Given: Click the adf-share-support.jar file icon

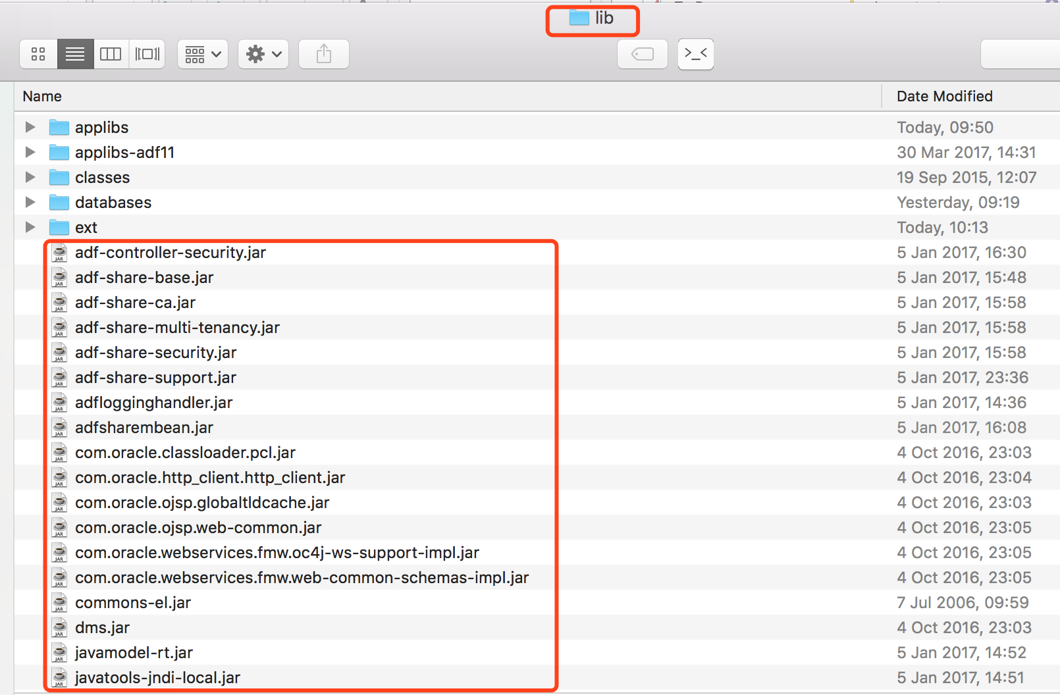Looking at the screenshot, I should pos(60,378).
